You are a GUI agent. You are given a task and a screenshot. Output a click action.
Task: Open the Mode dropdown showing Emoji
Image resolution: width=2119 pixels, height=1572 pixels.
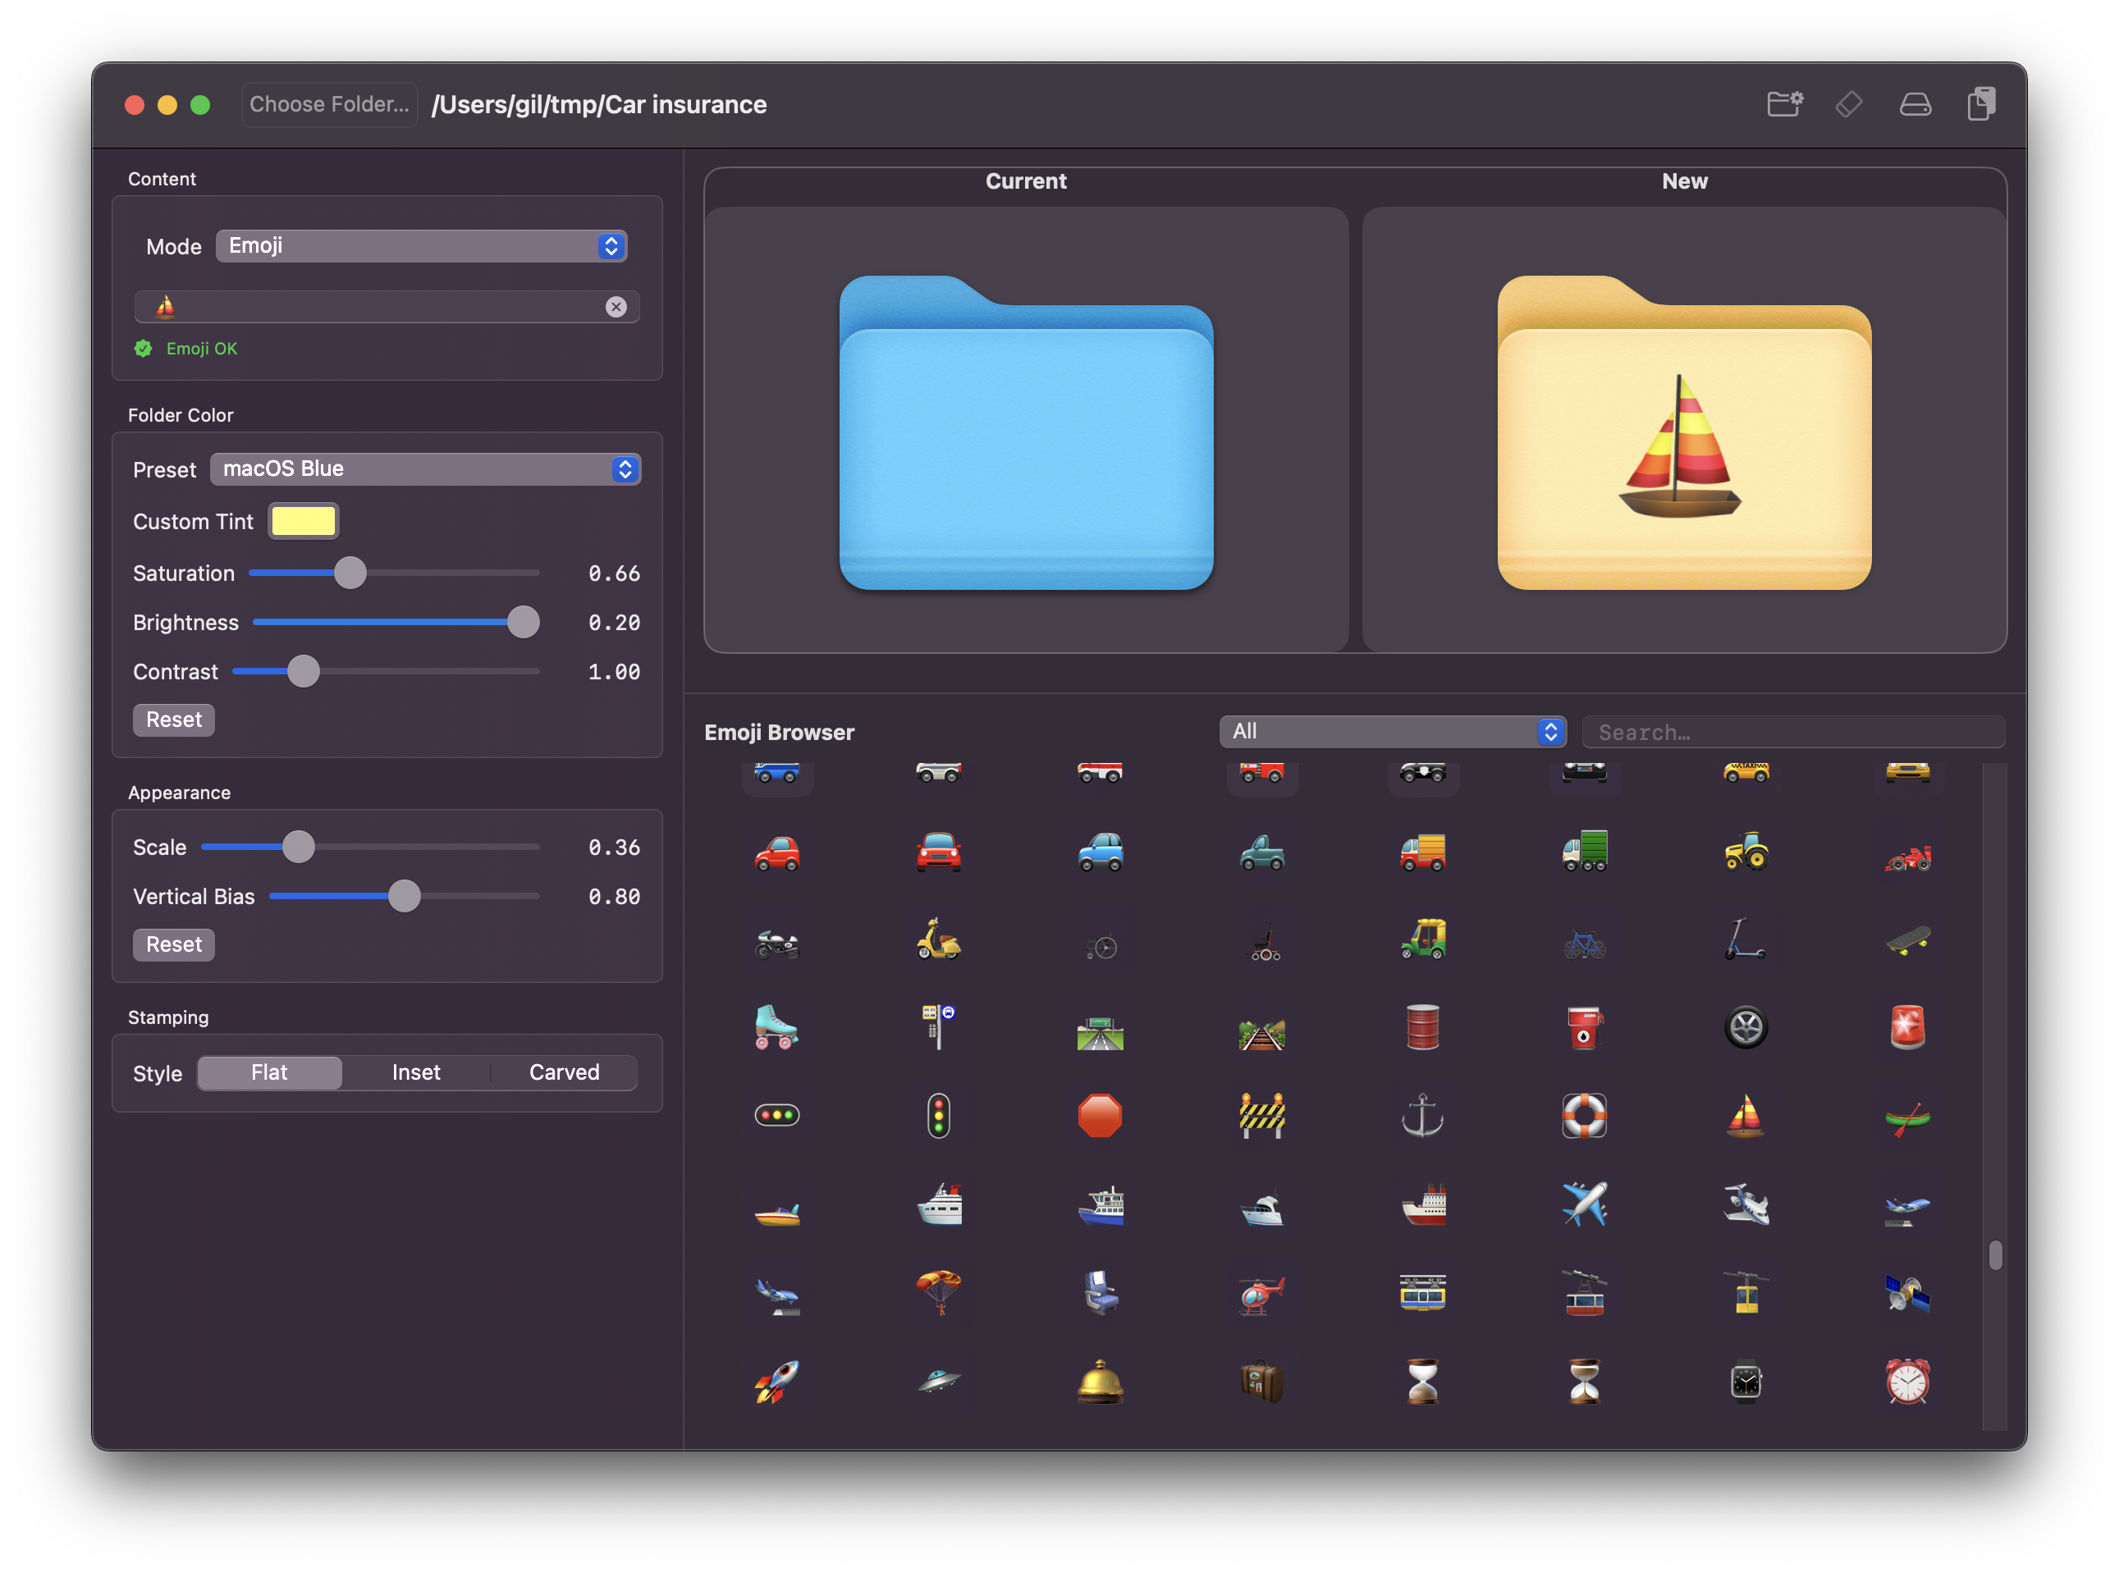[x=422, y=245]
